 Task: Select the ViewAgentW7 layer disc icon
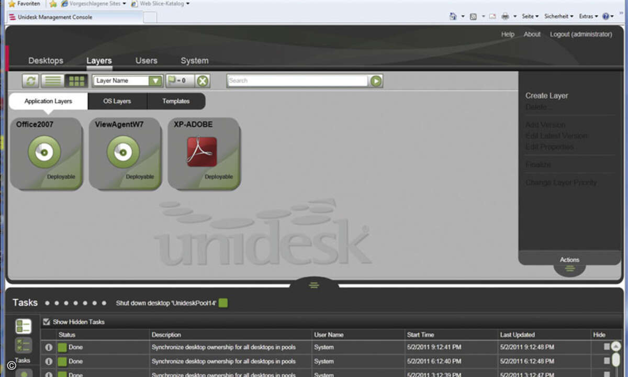coord(124,152)
